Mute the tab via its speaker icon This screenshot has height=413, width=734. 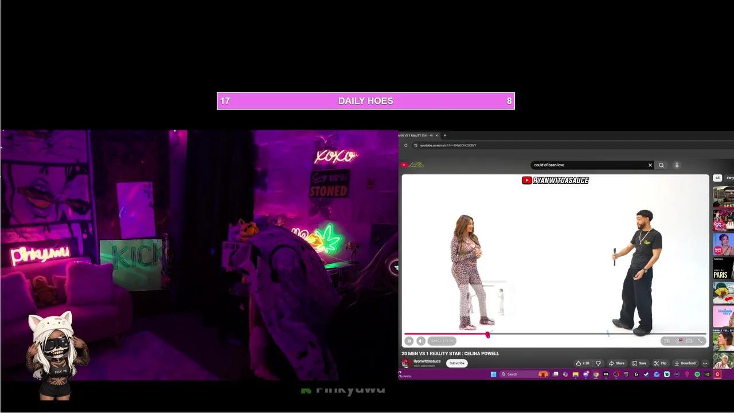point(431,135)
